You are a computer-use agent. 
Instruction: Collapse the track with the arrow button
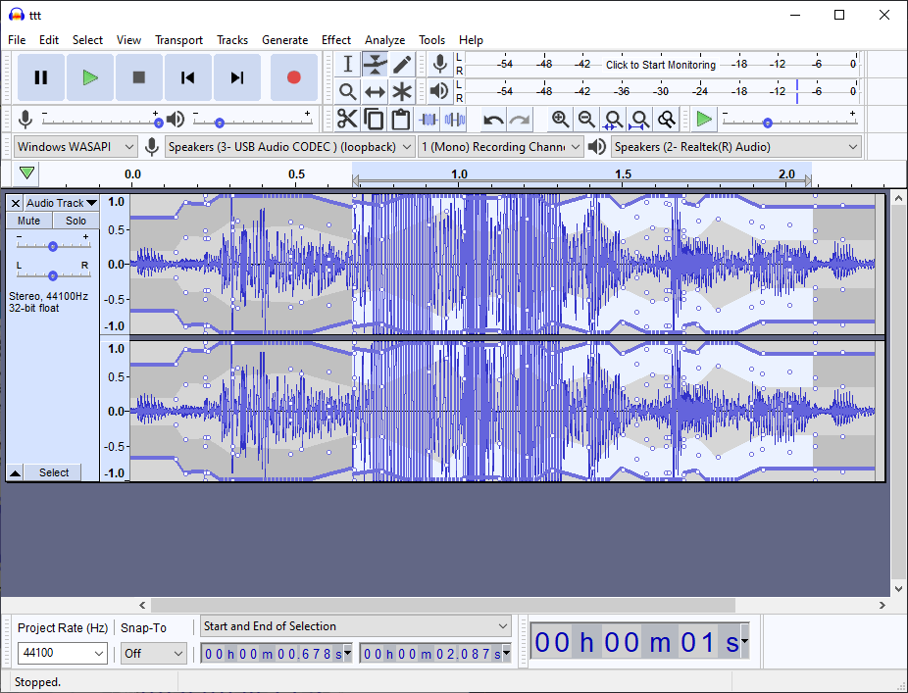click(16, 472)
